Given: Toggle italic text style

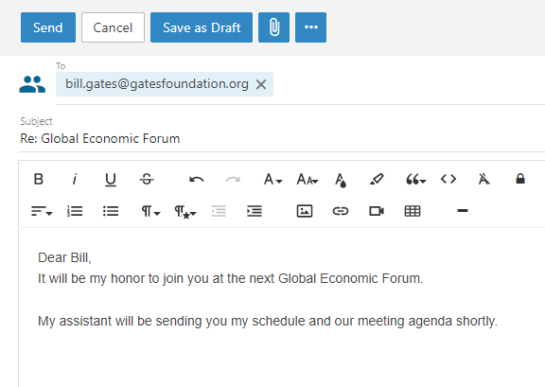Looking at the screenshot, I should tap(75, 179).
